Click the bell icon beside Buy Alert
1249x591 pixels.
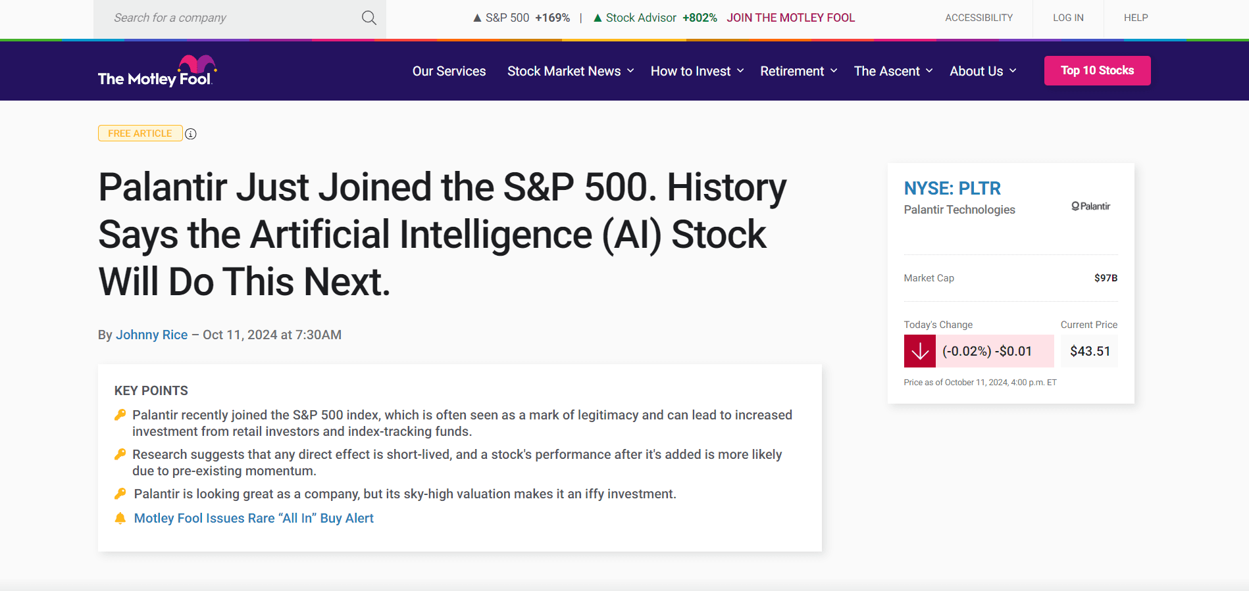[x=120, y=519]
